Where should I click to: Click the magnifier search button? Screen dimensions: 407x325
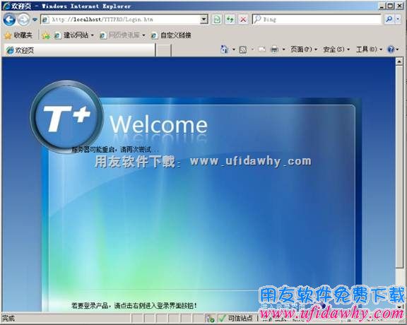(389, 19)
